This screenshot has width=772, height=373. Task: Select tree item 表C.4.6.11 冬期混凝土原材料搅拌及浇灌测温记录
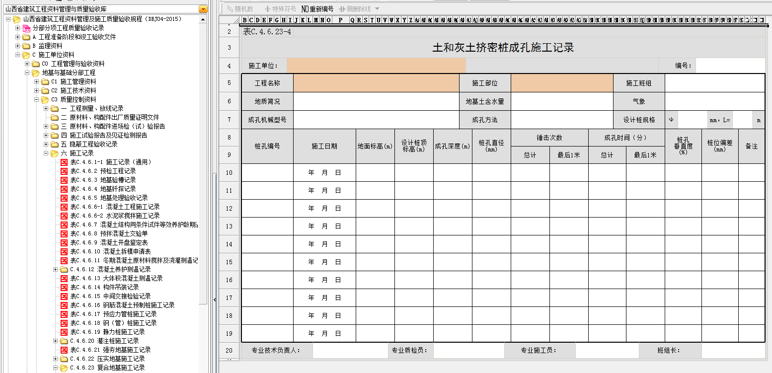134,260
